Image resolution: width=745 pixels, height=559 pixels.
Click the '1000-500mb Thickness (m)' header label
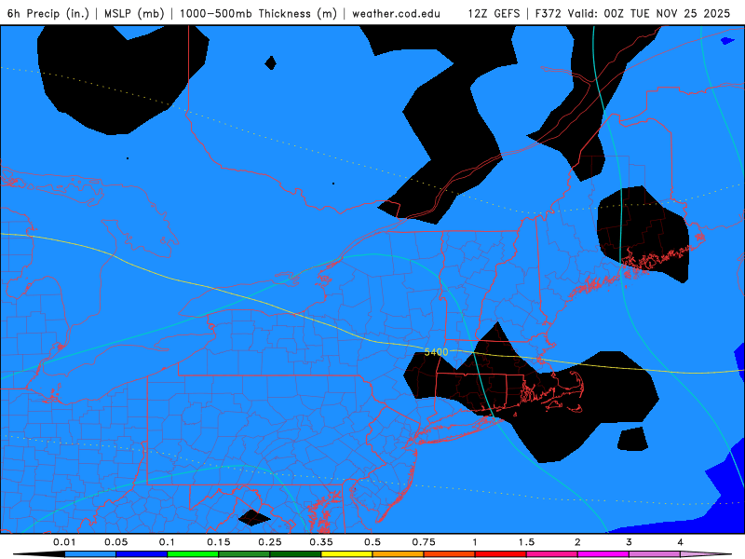258,14
